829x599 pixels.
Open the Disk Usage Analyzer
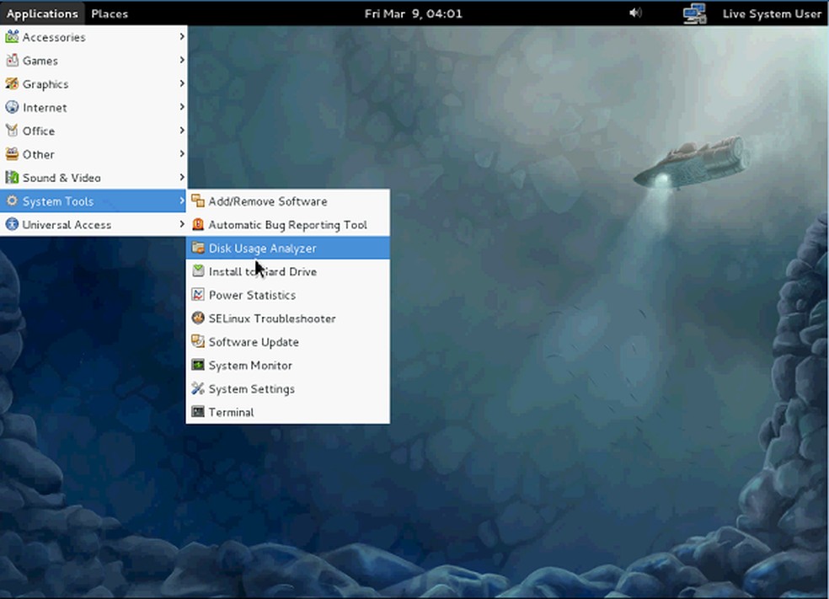263,248
